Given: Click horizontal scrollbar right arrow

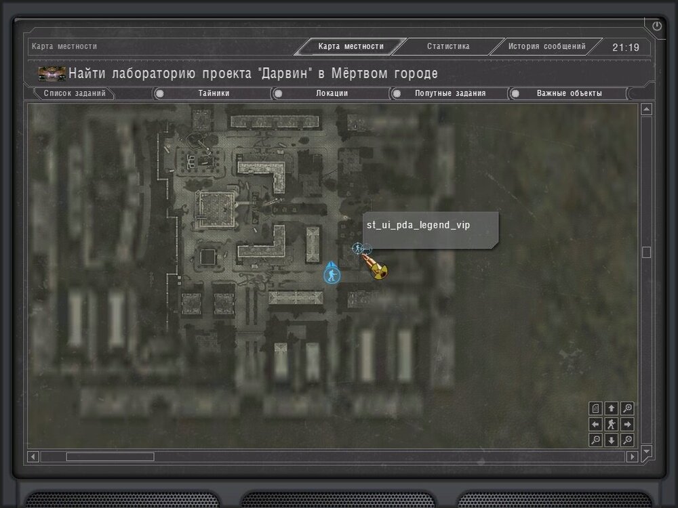Looking at the screenshot, I should pos(632,457).
